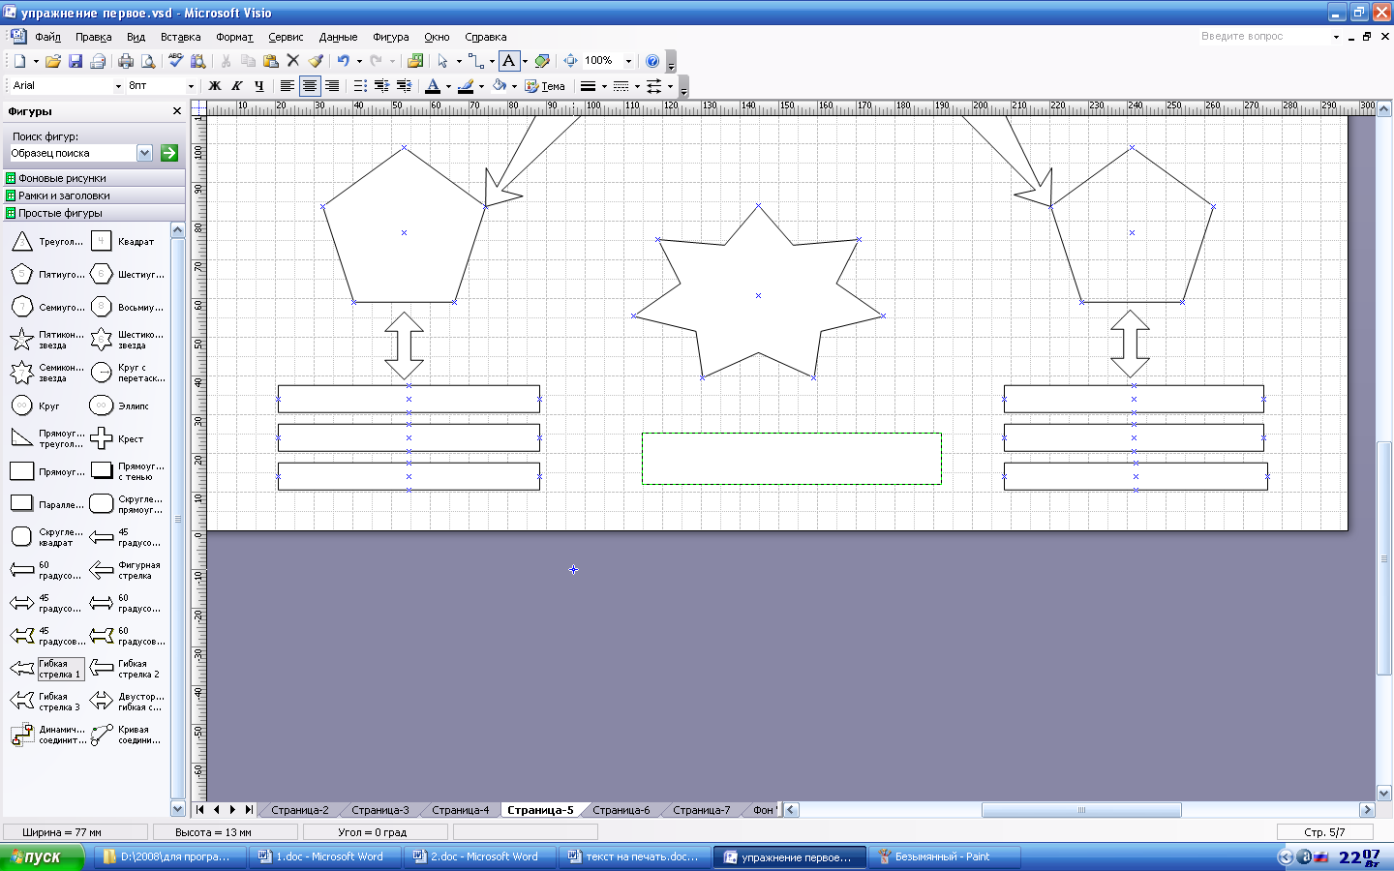Click the Образец поиска search field
Viewport: 1394px width, 871px height.
pos(73,153)
